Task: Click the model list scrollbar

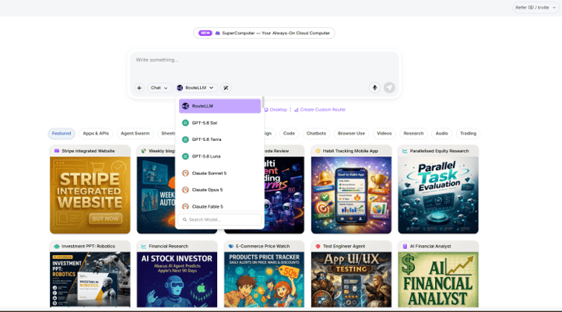Action: 263,102
